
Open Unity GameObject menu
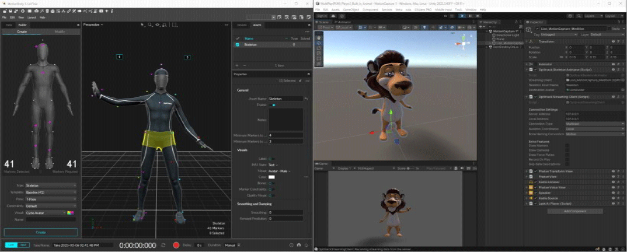351,9
